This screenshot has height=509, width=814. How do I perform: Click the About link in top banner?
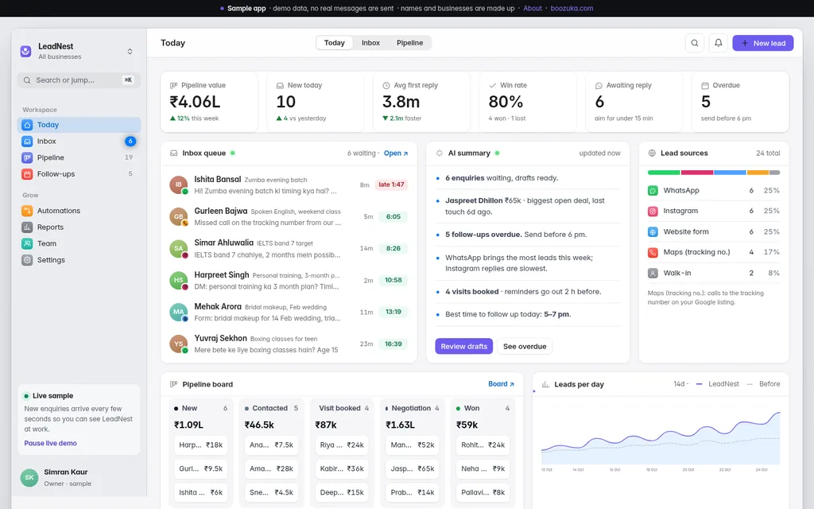pos(532,8)
